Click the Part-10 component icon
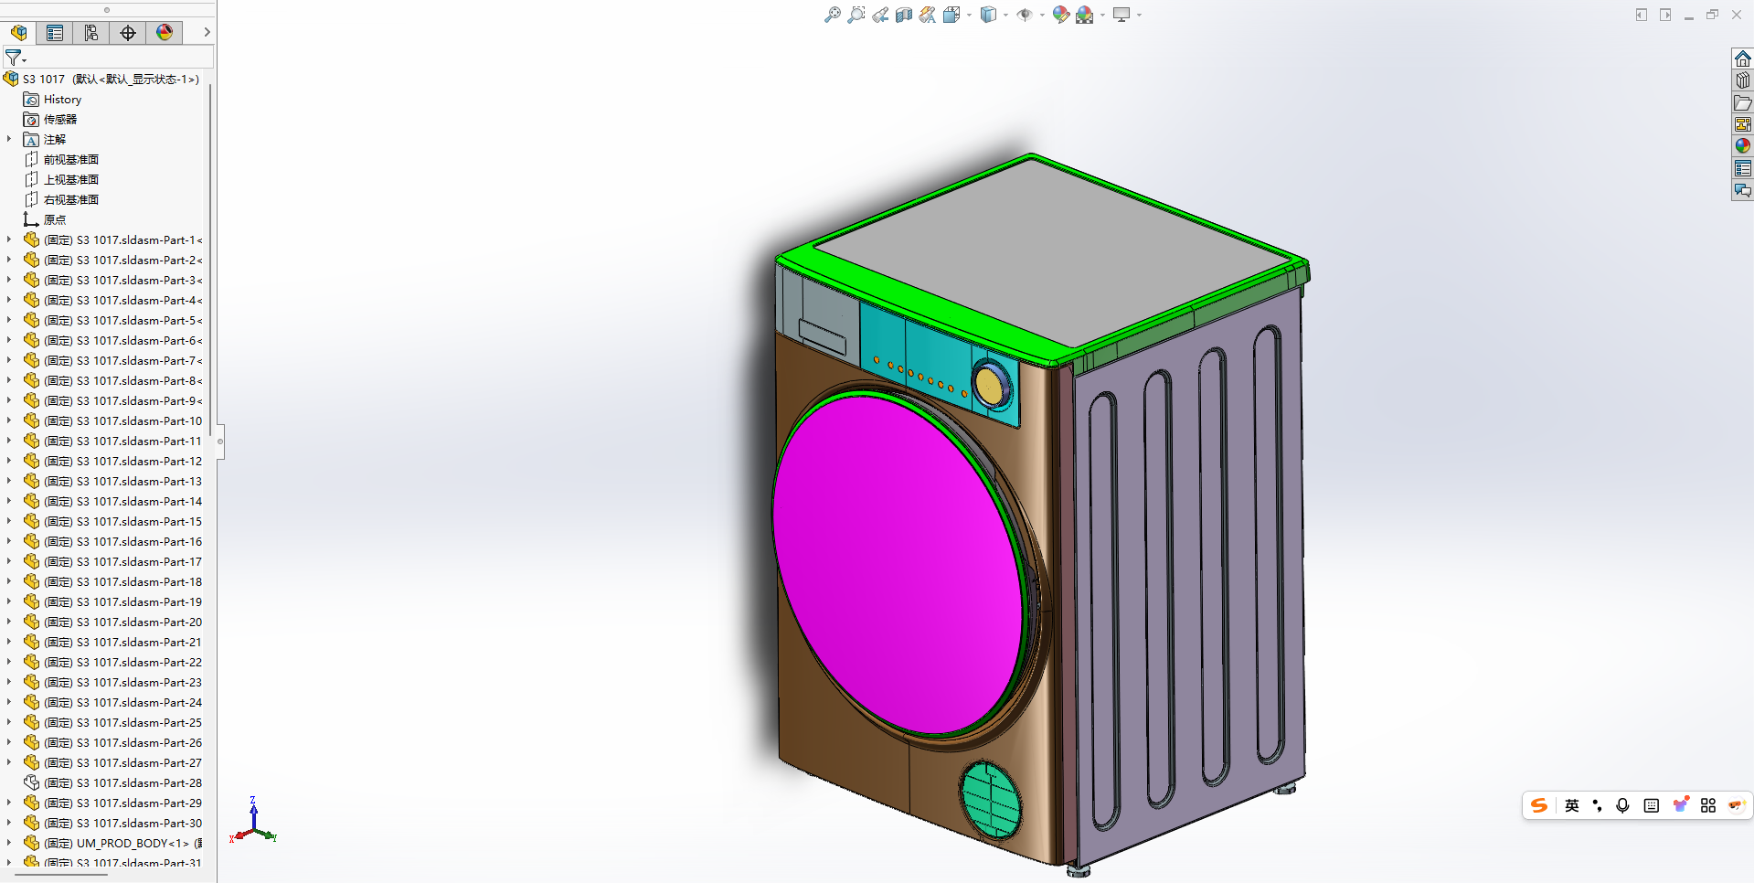 pyautogui.click(x=31, y=420)
